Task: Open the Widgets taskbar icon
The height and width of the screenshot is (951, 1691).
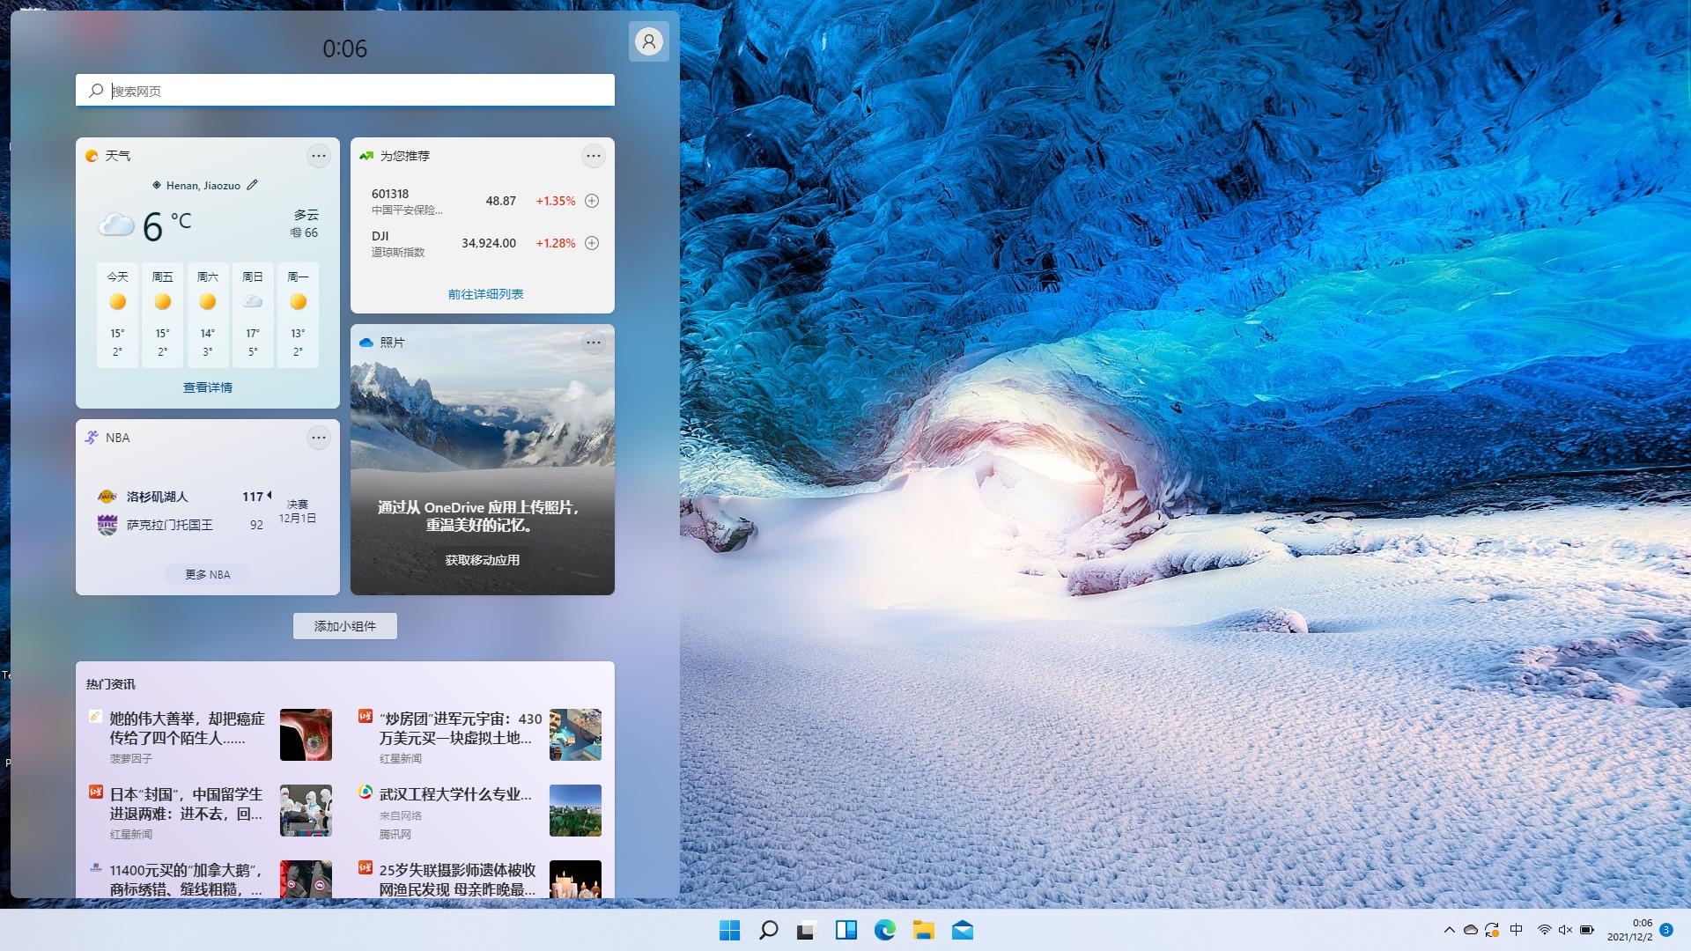Action: coord(845,930)
